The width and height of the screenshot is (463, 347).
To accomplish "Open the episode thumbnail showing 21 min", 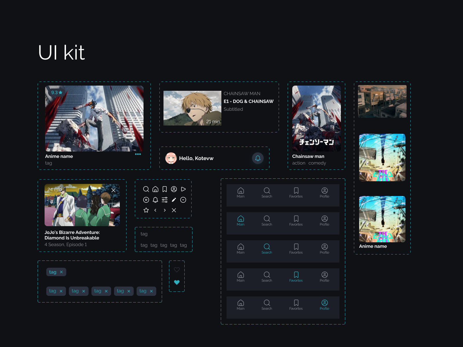I will coord(192,108).
